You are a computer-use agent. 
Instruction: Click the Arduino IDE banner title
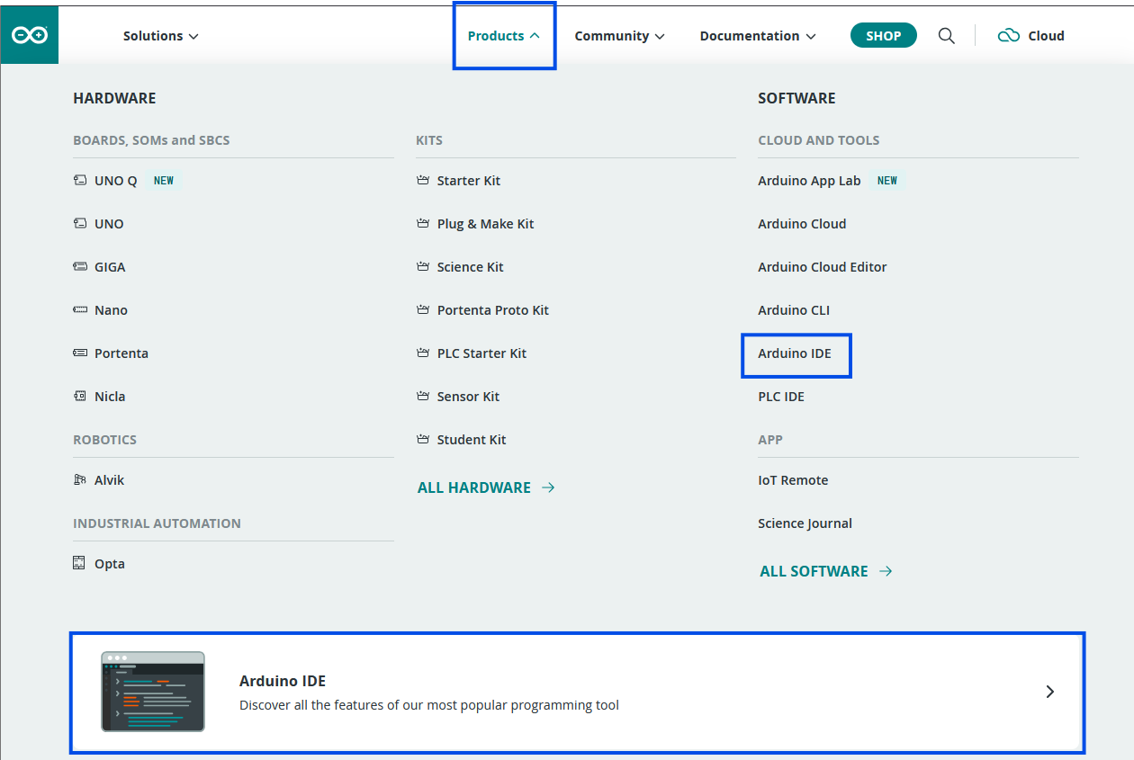pyautogui.click(x=283, y=681)
